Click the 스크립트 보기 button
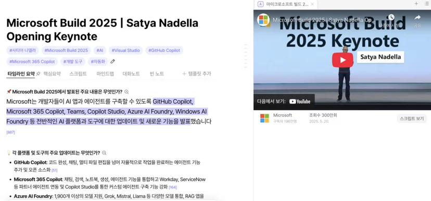This screenshot has width=431, height=201. 412,119
